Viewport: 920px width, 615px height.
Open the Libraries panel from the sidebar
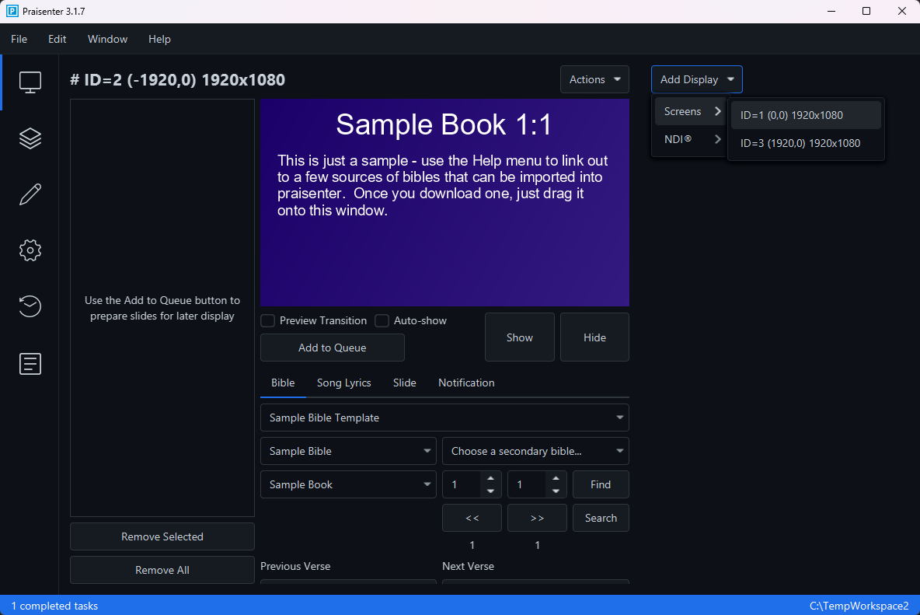[30, 138]
